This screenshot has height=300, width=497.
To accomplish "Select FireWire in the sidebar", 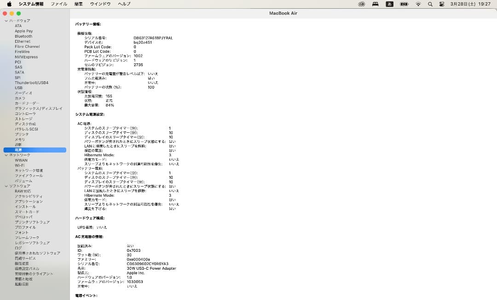I will click(x=22, y=52).
